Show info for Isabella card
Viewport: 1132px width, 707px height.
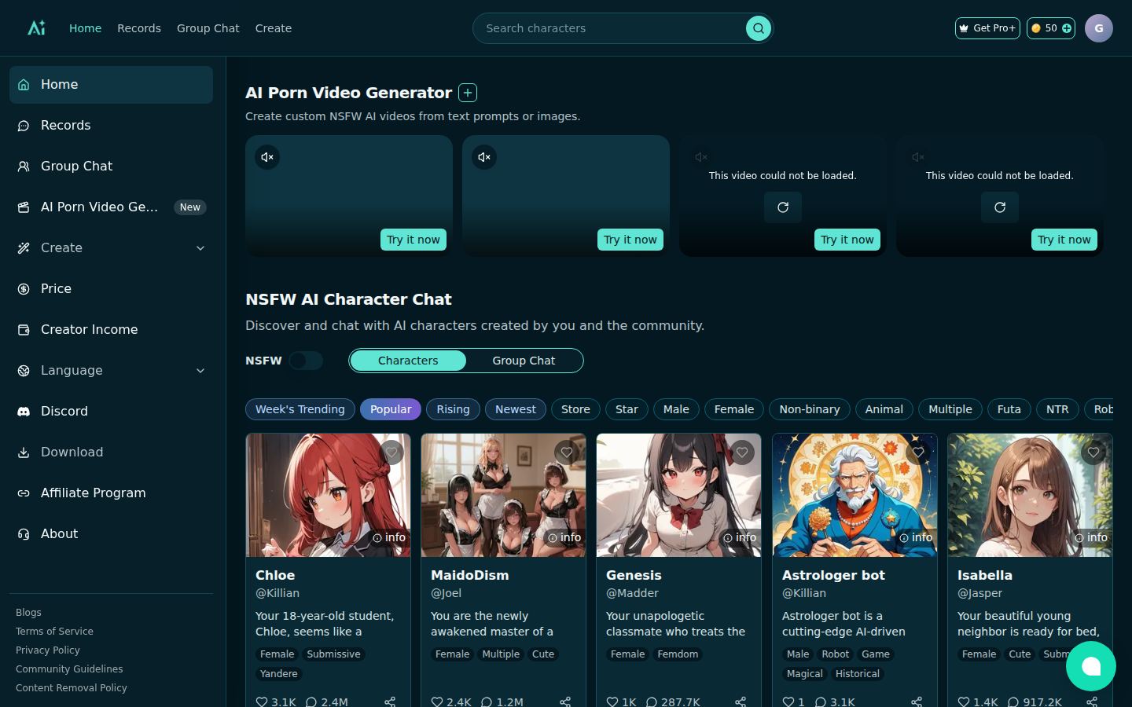click(1091, 537)
